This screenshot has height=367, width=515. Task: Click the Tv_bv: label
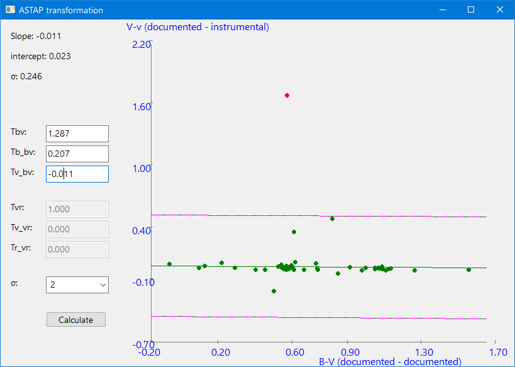pyautogui.click(x=23, y=172)
